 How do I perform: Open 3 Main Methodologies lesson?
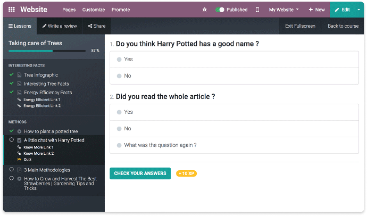[x=47, y=170]
